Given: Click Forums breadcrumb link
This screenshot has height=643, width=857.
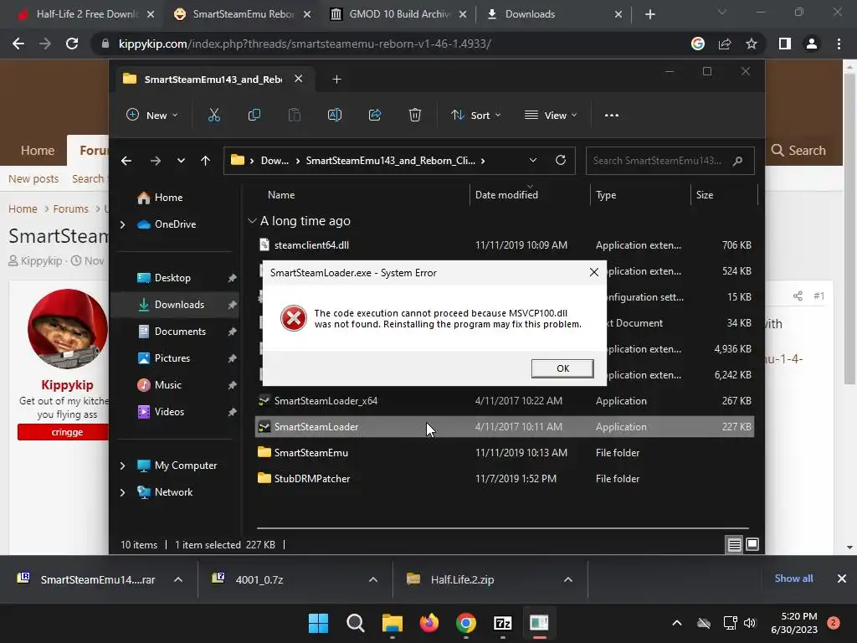Looking at the screenshot, I should coord(70,208).
